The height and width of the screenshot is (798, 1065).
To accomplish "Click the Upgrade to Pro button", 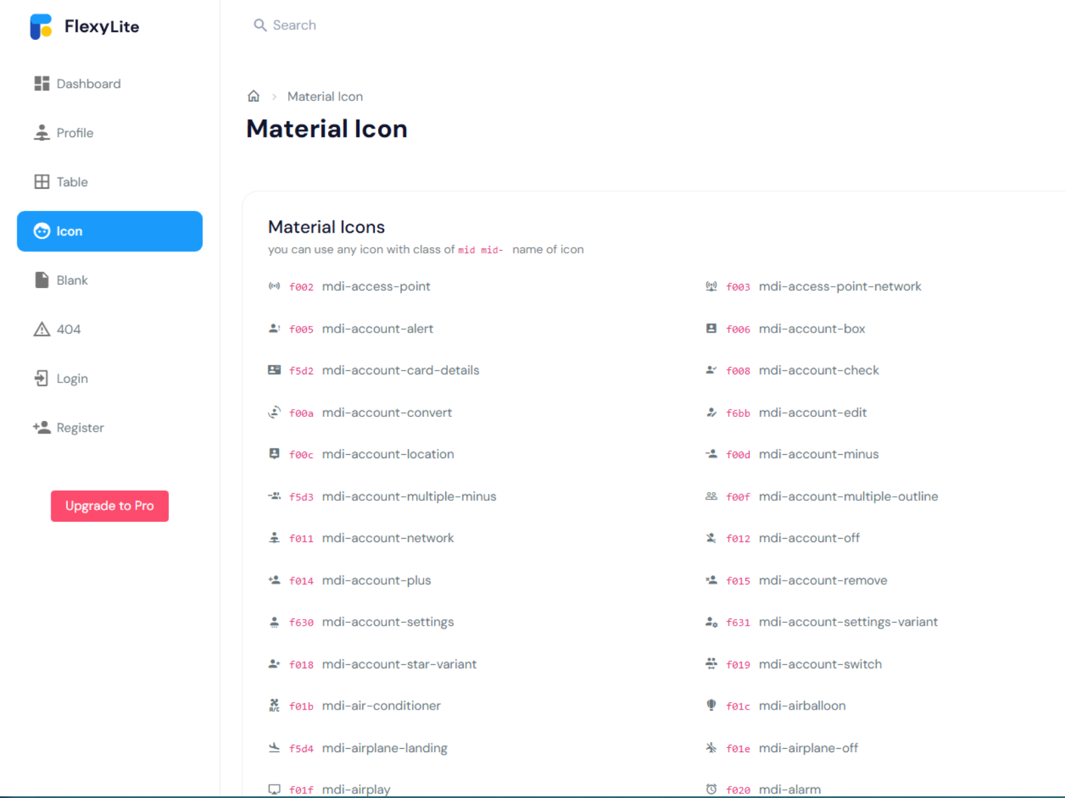I will coord(110,506).
